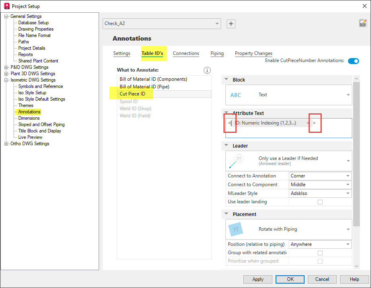Enable the Use leader landing checkbox

320,202
